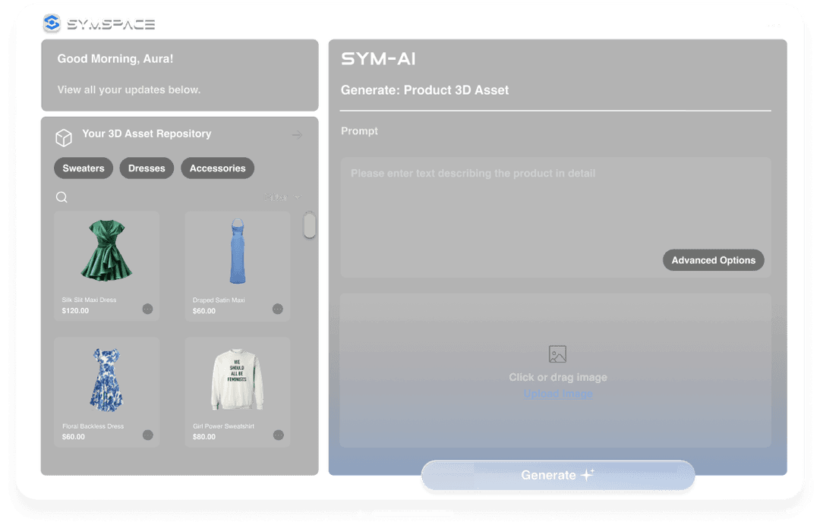Click the image placeholder icon in upload area
Viewport: 820px width, 528px height.
[x=557, y=354]
